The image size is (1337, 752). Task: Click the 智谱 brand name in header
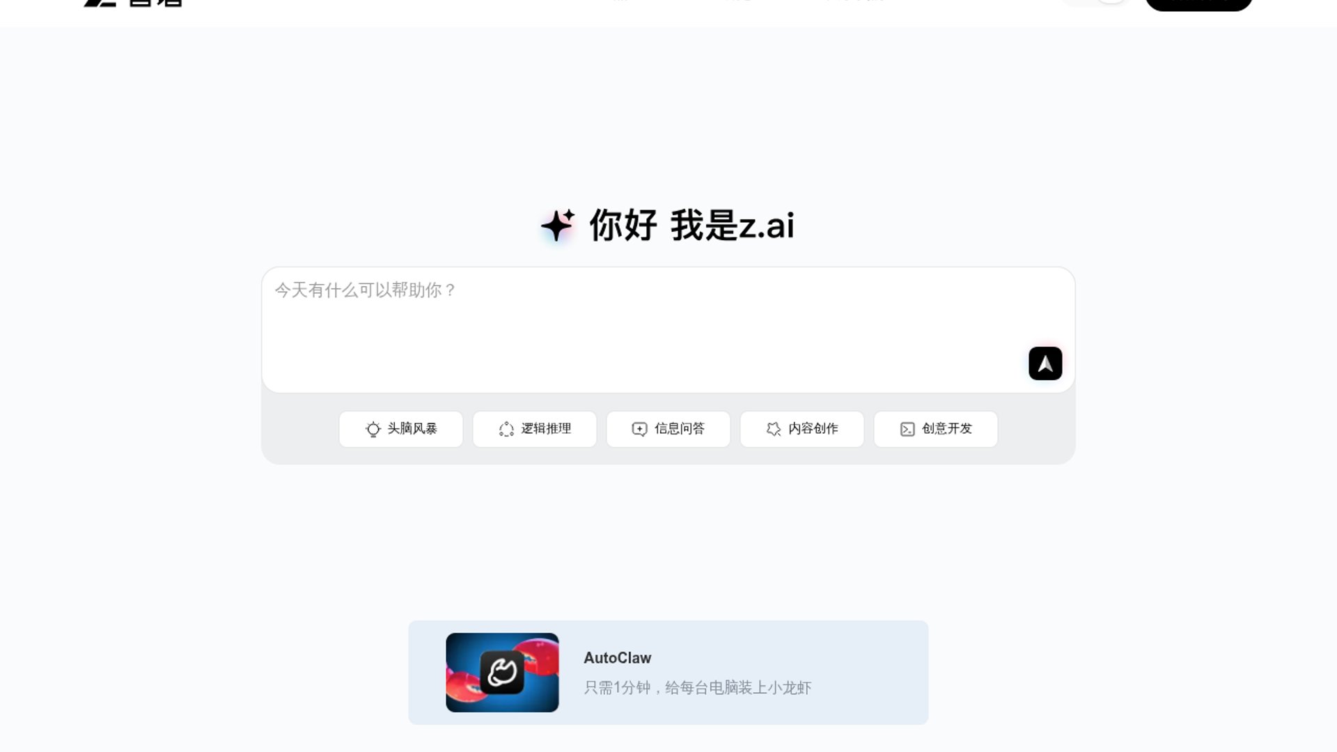point(156,3)
